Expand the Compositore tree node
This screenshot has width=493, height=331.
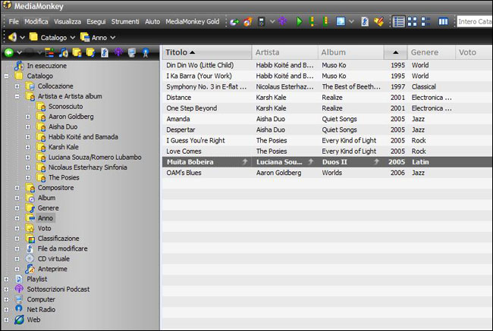[17, 187]
